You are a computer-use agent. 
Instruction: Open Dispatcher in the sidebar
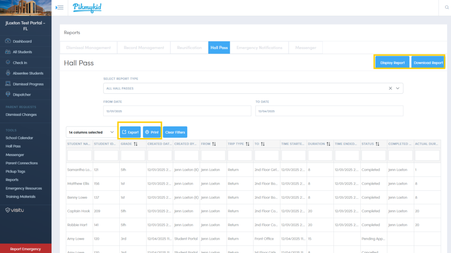tap(22, 94)
